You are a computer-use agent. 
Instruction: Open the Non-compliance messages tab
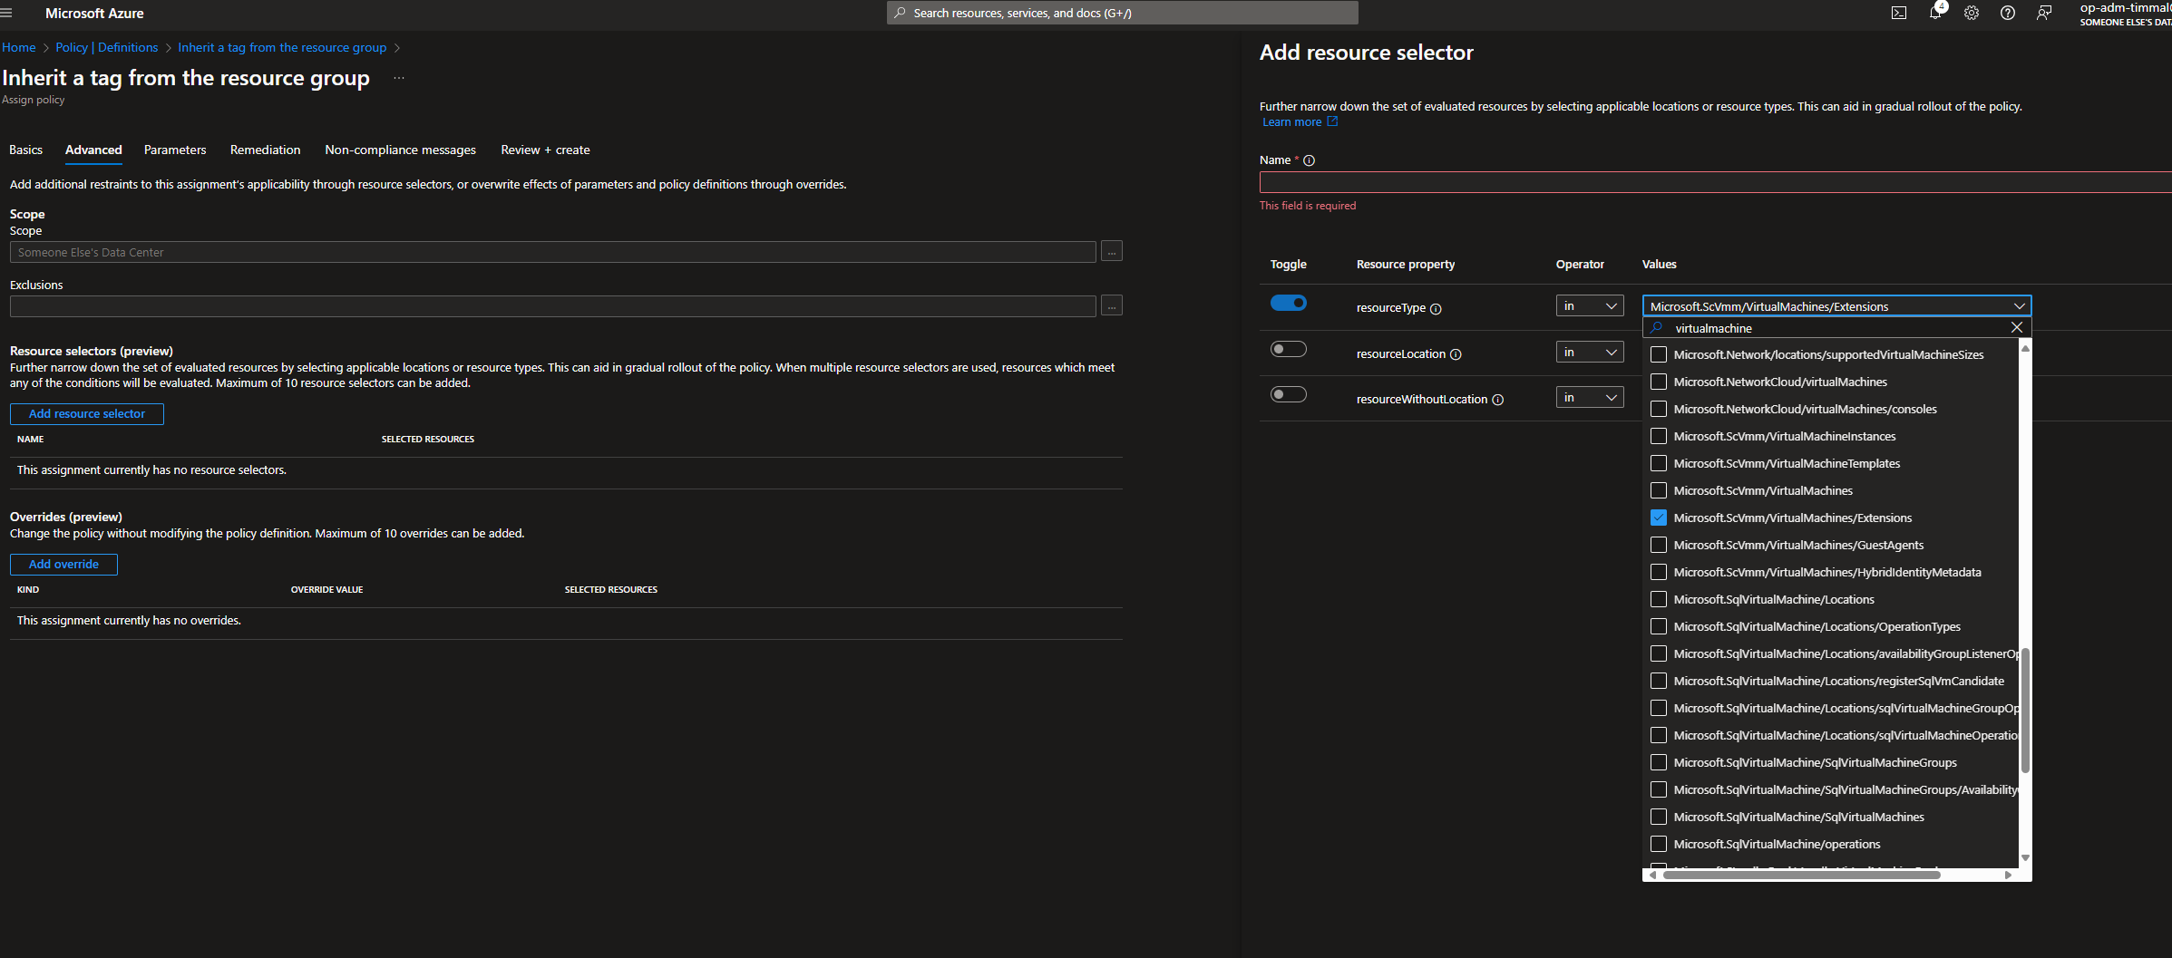(400, 150)
